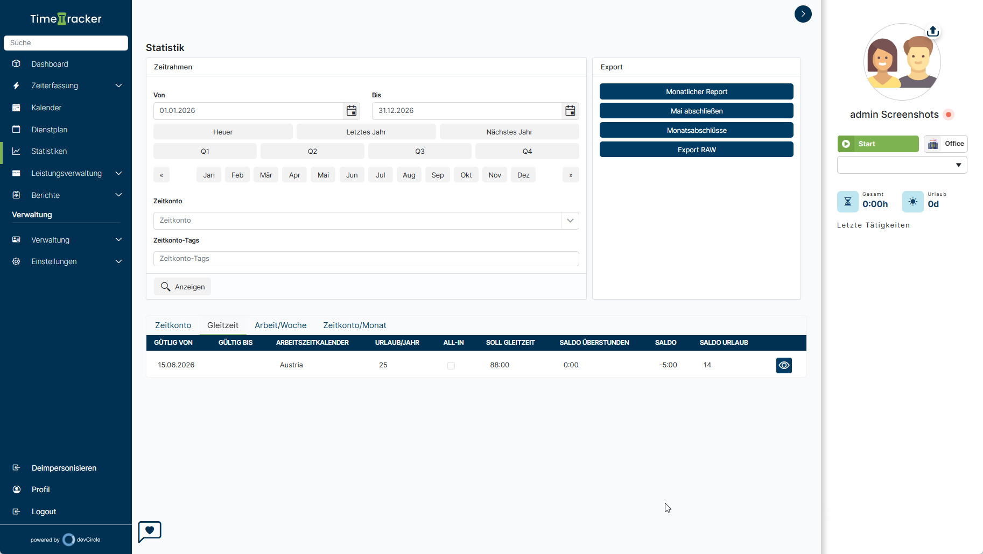Expand the Berichte submenu
Image resolution: width=983 pixels, height=554 pixels.
(x=119, y=195)
